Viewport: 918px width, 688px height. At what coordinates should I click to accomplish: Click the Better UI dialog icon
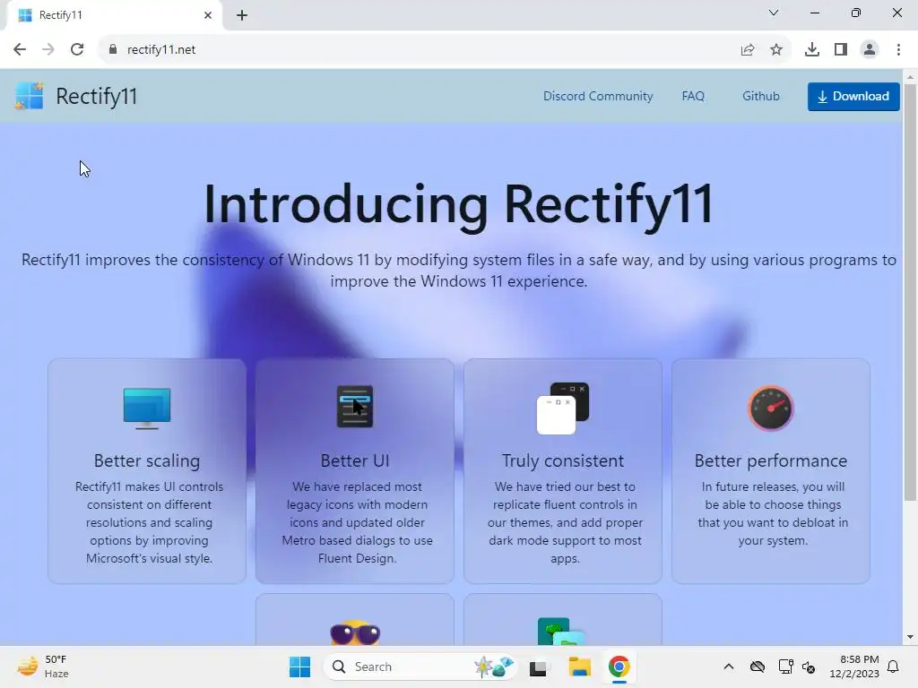click(x=355, y=407)
